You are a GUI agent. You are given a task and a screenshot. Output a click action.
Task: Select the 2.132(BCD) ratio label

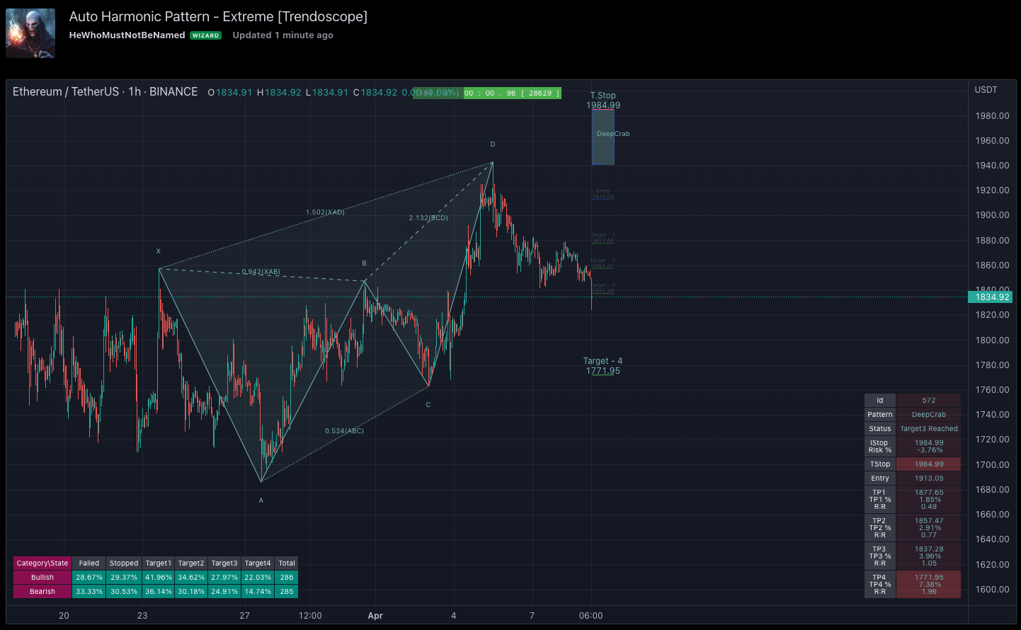click(x=428, y=218)
